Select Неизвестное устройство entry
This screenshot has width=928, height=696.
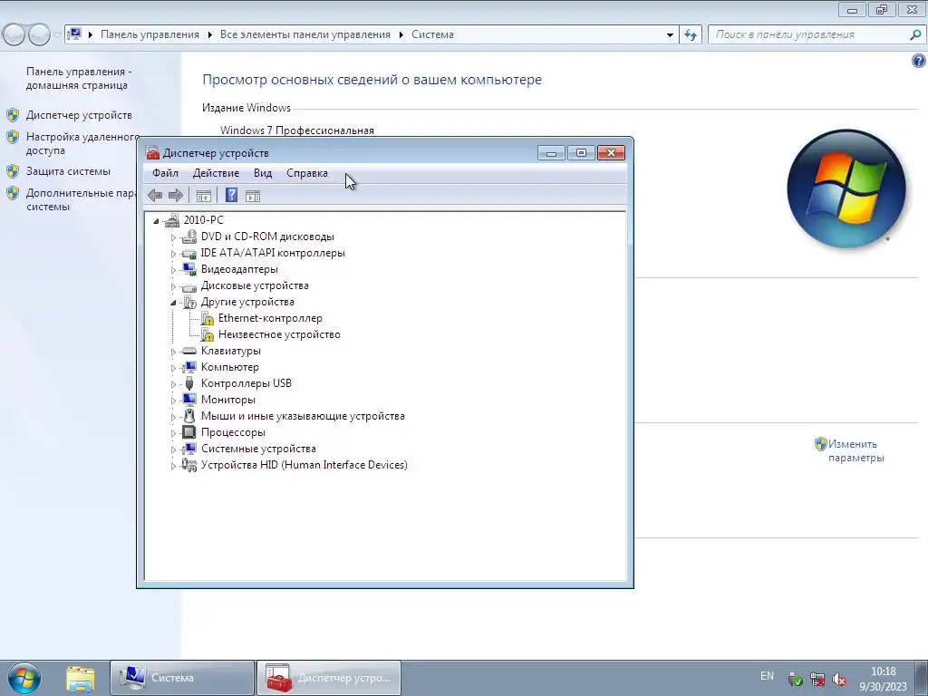click(279, 334)
